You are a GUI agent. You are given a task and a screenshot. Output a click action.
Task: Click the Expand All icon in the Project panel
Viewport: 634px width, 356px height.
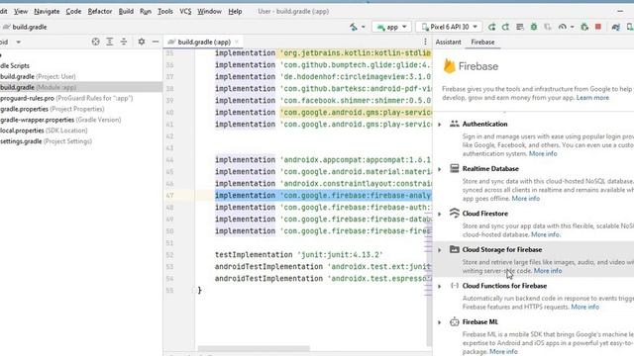(110, 42)
